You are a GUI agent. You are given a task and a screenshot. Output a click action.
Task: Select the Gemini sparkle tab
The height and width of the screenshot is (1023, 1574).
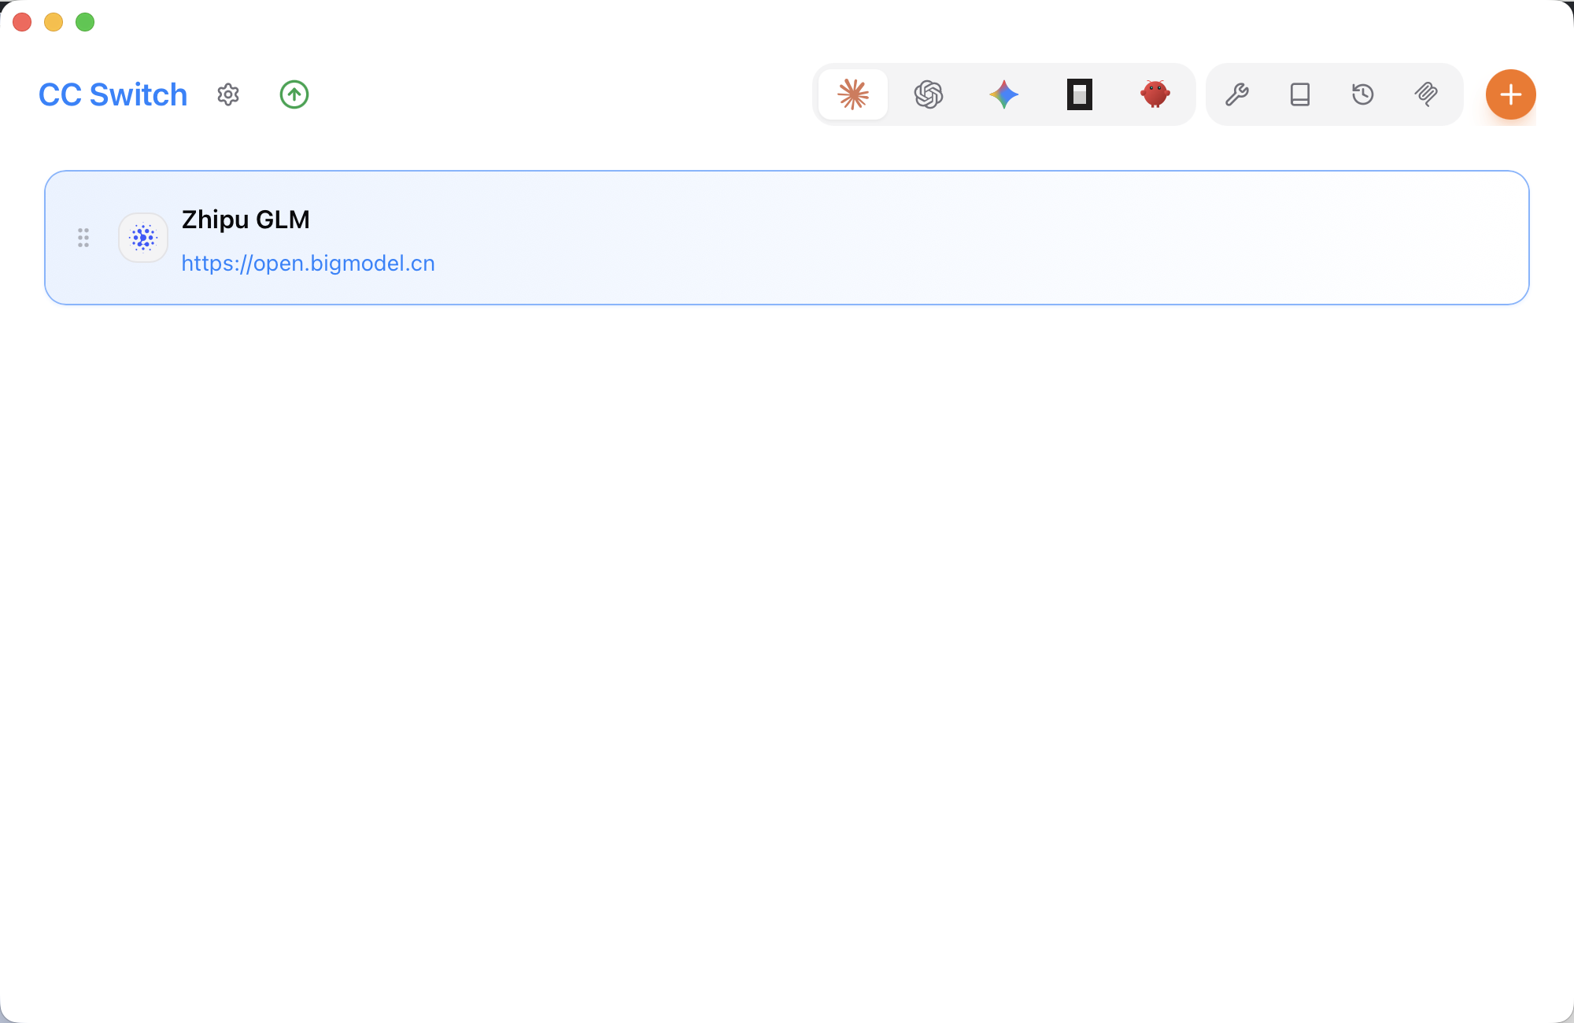[x=1004, y=94]
